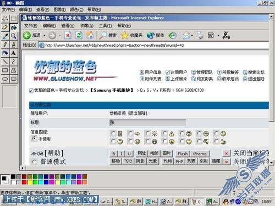275x206 pixels.
Task: Select the Color Picker eyedropper tool
Action: coord(5,36)
